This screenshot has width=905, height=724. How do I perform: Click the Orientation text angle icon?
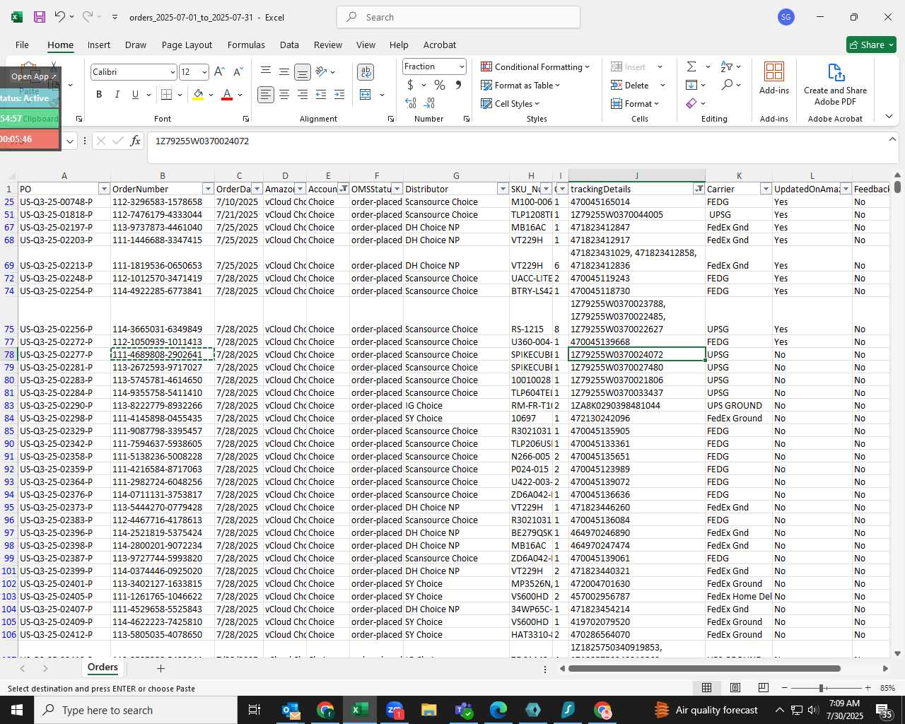click(x=322, y=72)
